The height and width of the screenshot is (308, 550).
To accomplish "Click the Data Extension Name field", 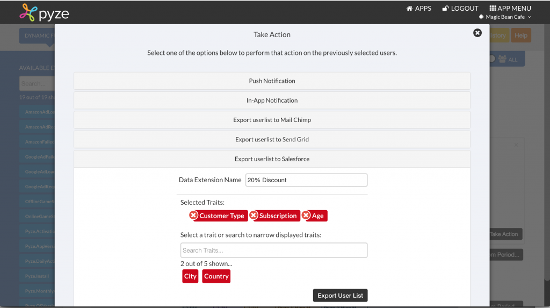I will [306, 180].
